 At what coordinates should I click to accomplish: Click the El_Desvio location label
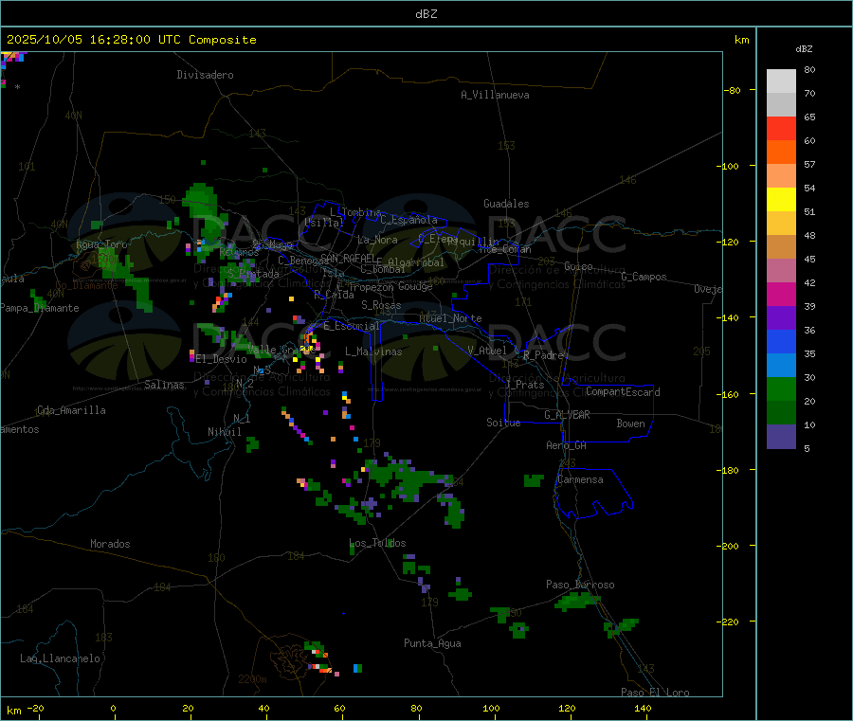222,359
